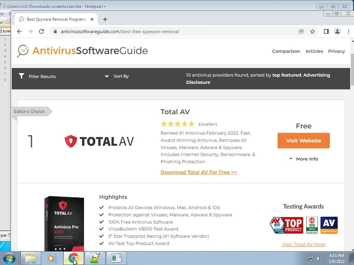This screenshot has height=265, width=354.
Task: Click the Notepad++ window title bar
Action: pos(158,6)
